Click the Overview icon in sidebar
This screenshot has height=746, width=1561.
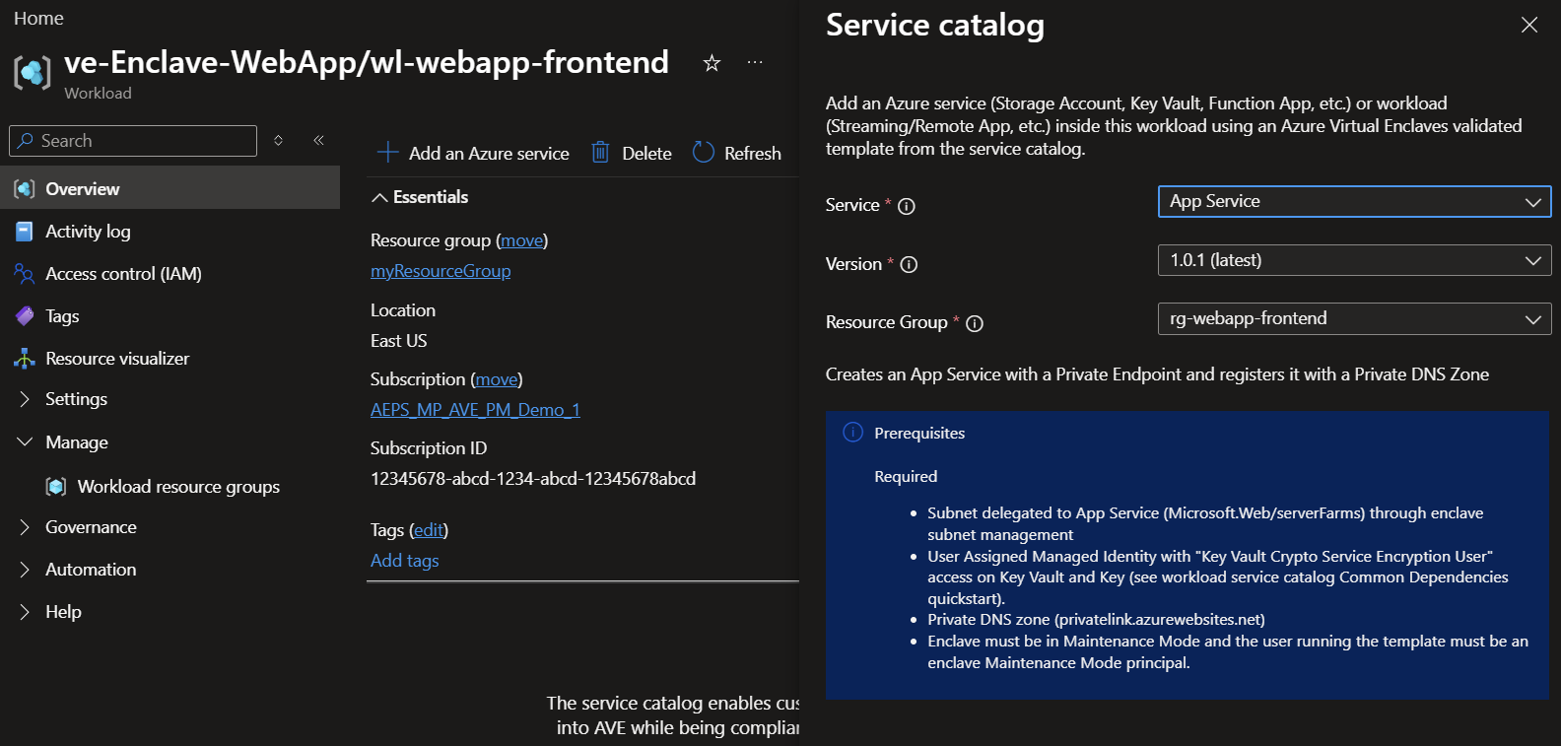point(25,188)
